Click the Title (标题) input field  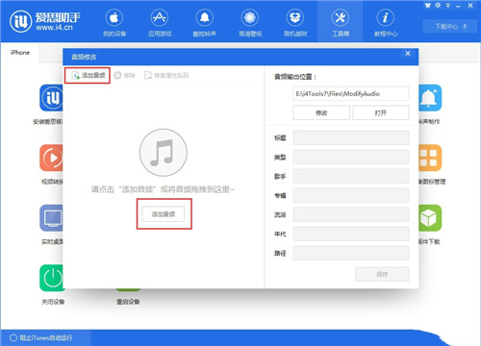[351, 137]
